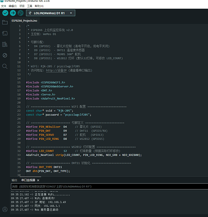The width and height of the screenshot is (208, 217).
Task: Close the 串口监视器 serial monitor tab
Action: (x=38, y=180)
